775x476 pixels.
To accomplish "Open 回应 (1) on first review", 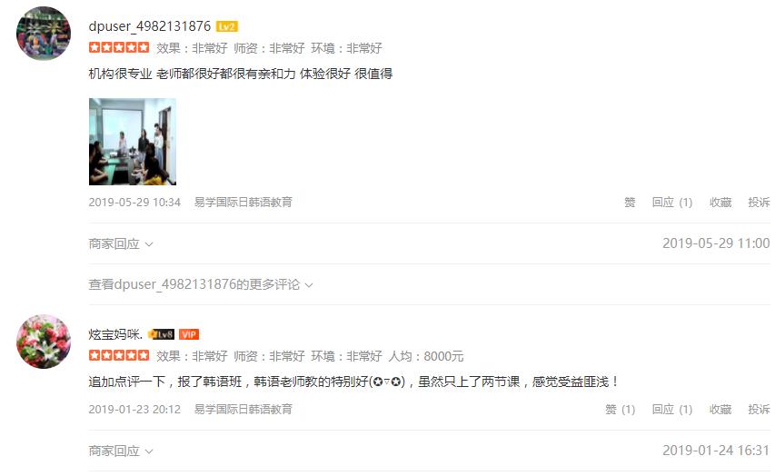I will 671,203.
